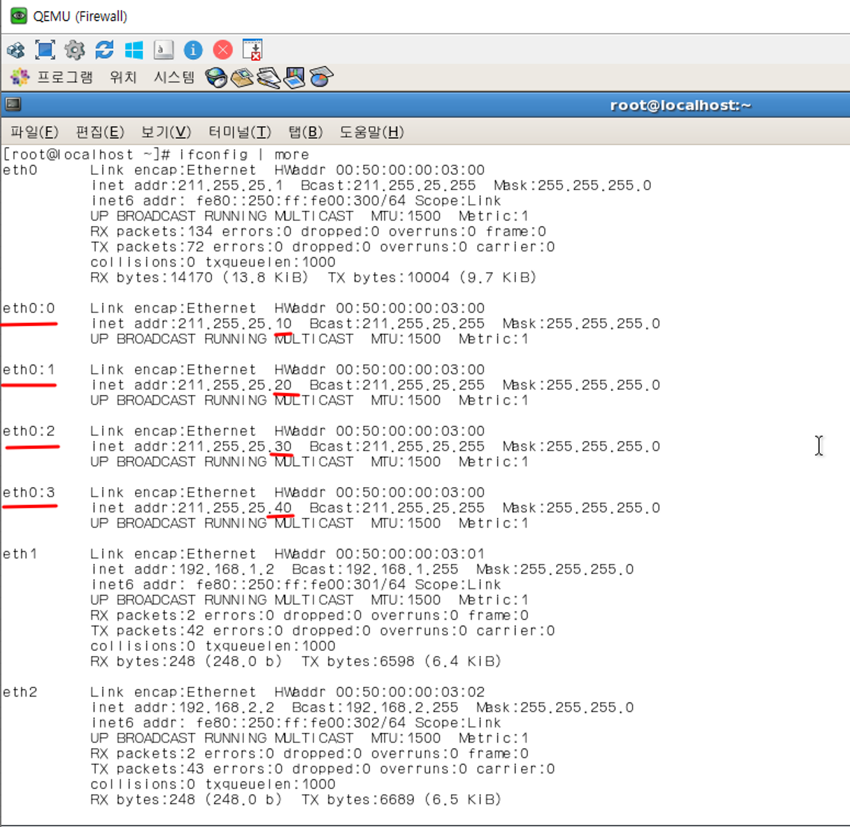Click the eth0:0 alias interface label
850x827 pixels.
29,308
